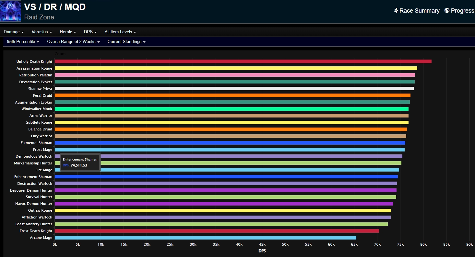Image resolution: width=475 pixels, height=257 pixels.
Task: Click the Unholy Death Knight label
Action: coord(34,61)
